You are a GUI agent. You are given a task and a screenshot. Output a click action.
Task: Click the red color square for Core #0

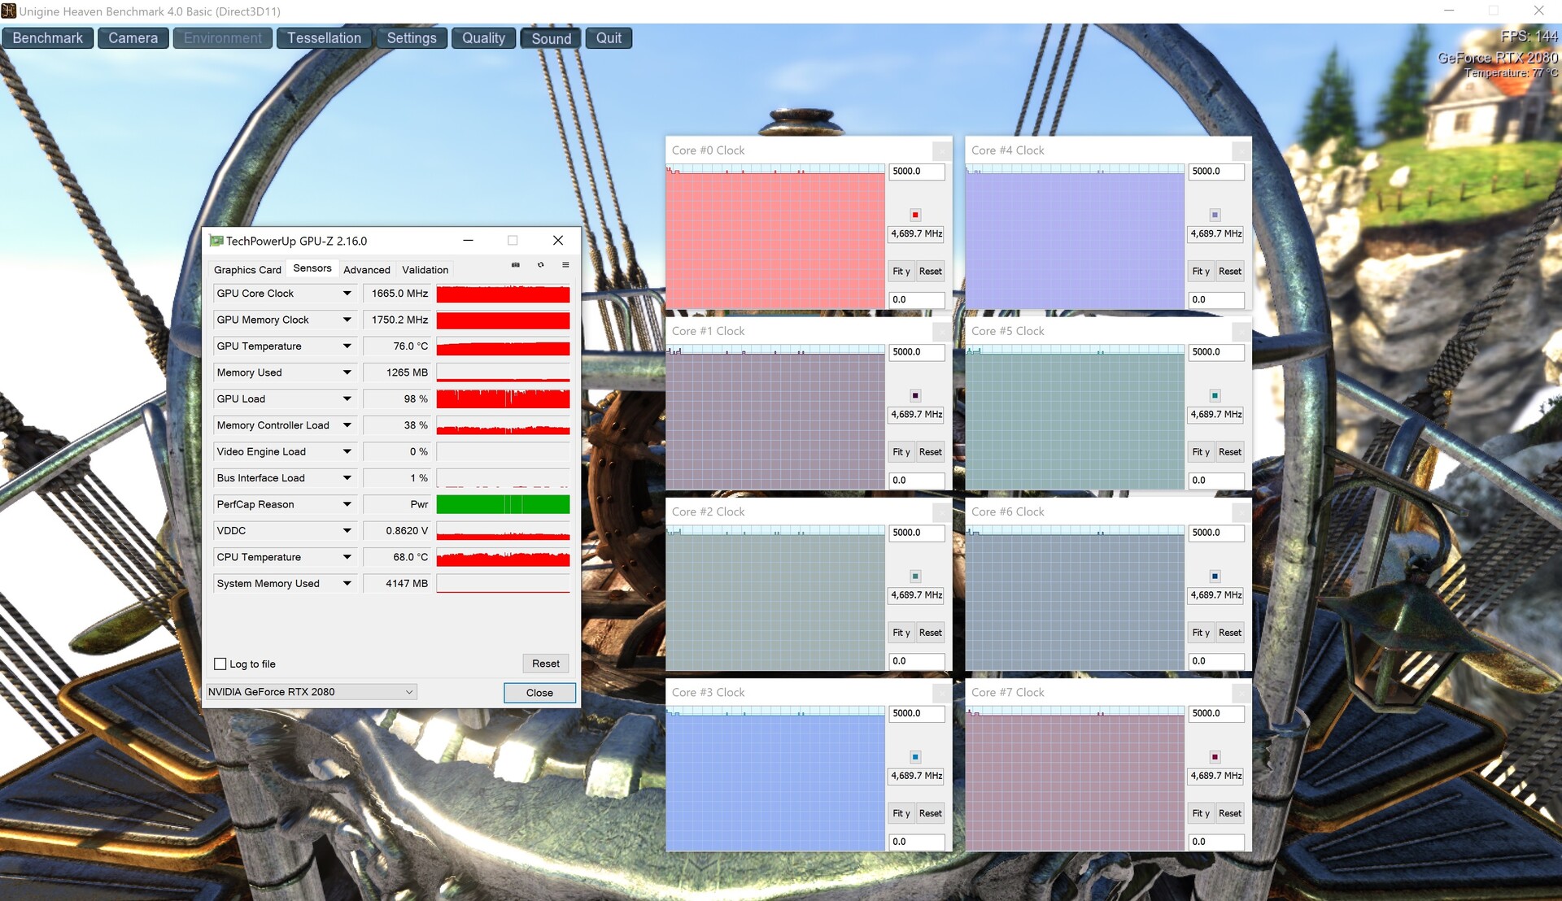915,215
